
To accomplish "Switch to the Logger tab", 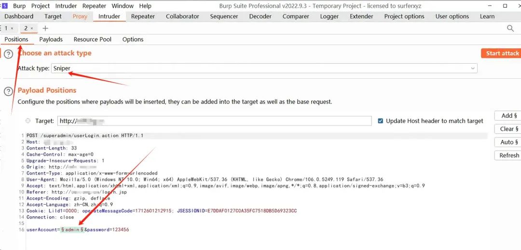I will (x=329, y=16).
